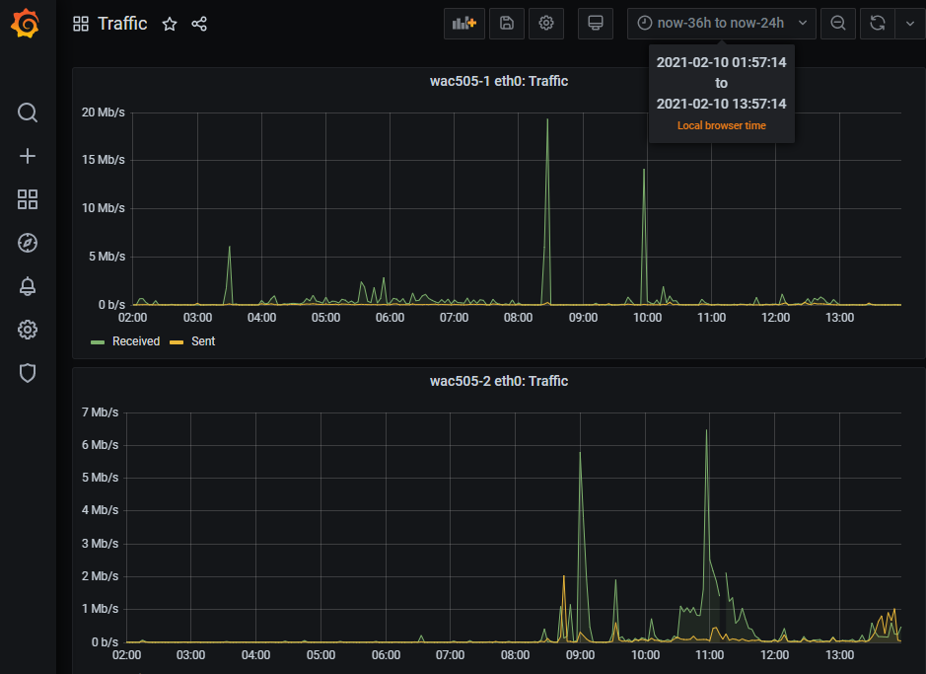Open the Server Admin shield icon
926x674 pixels.
(28, 373)
